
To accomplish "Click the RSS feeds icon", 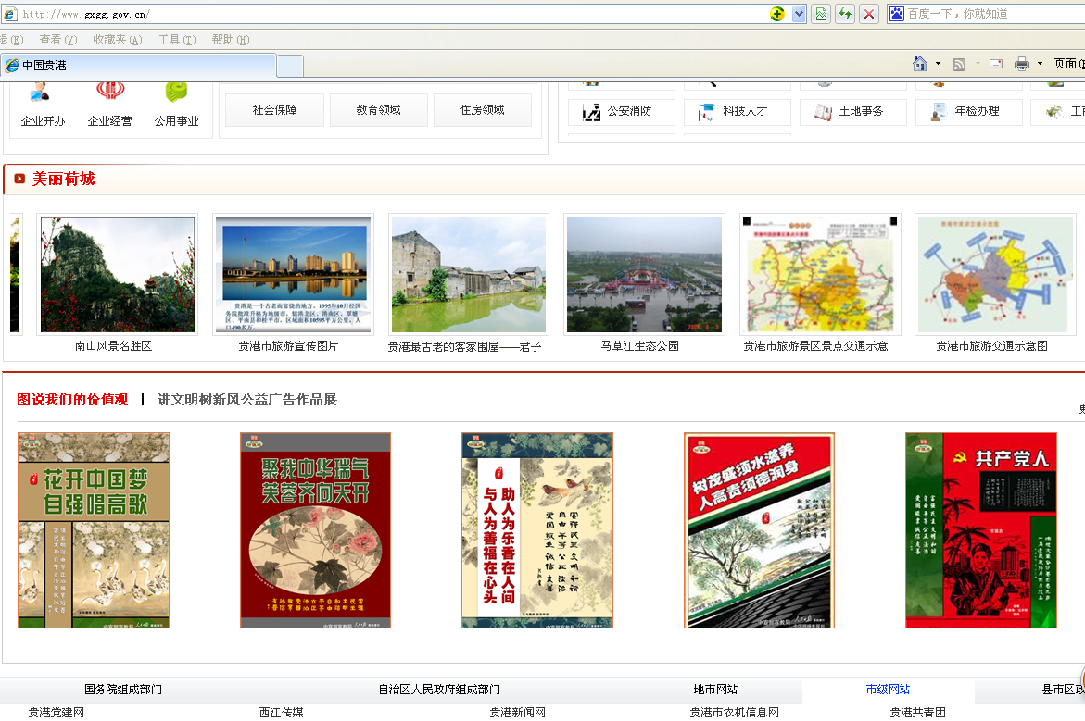I will [959, 64].
